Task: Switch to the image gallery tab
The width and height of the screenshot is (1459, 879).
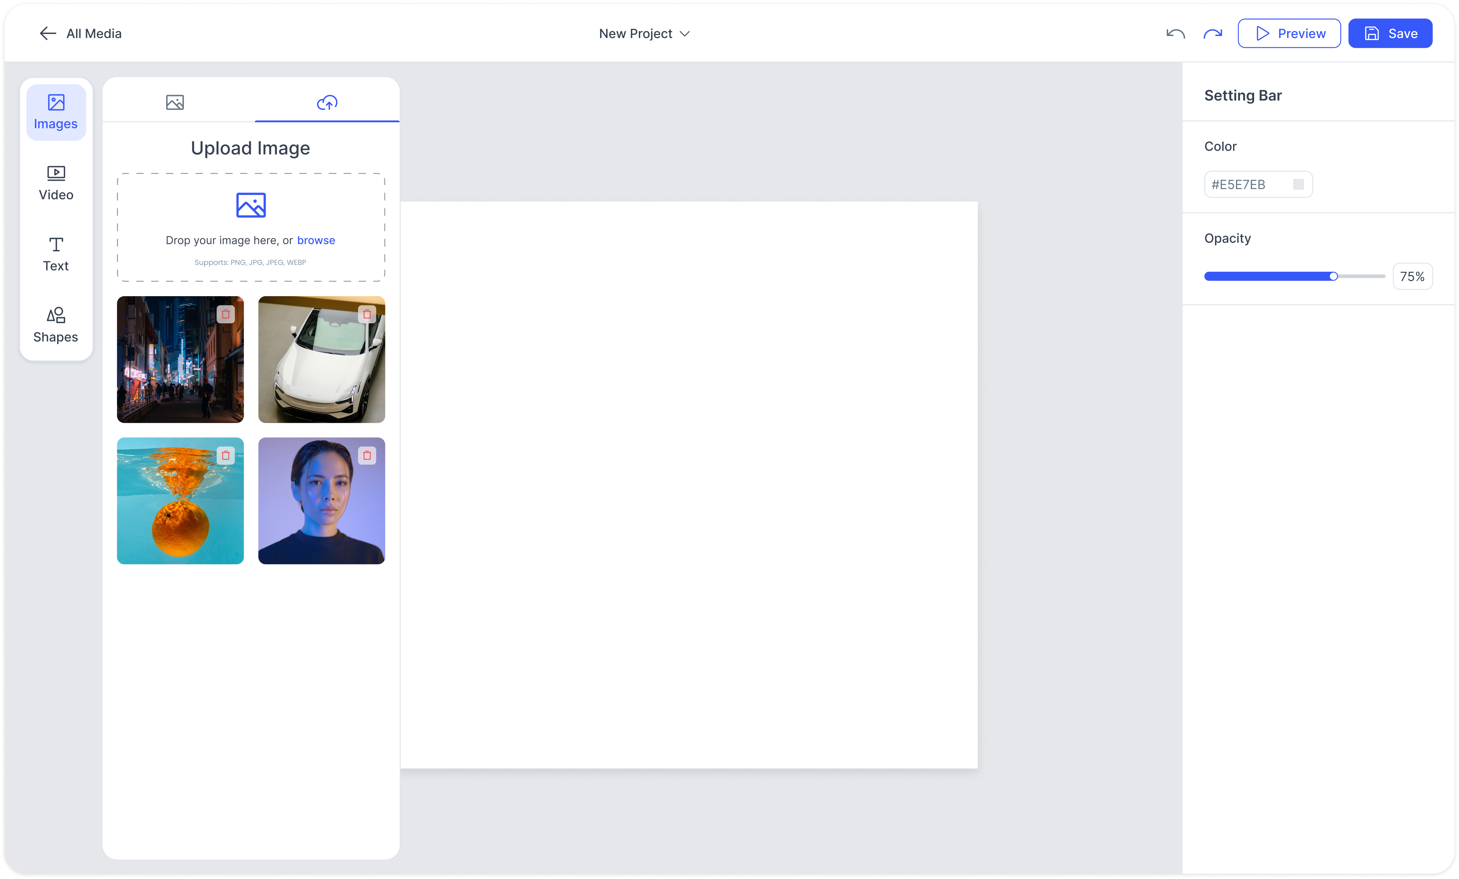Action: coord(175,102)
